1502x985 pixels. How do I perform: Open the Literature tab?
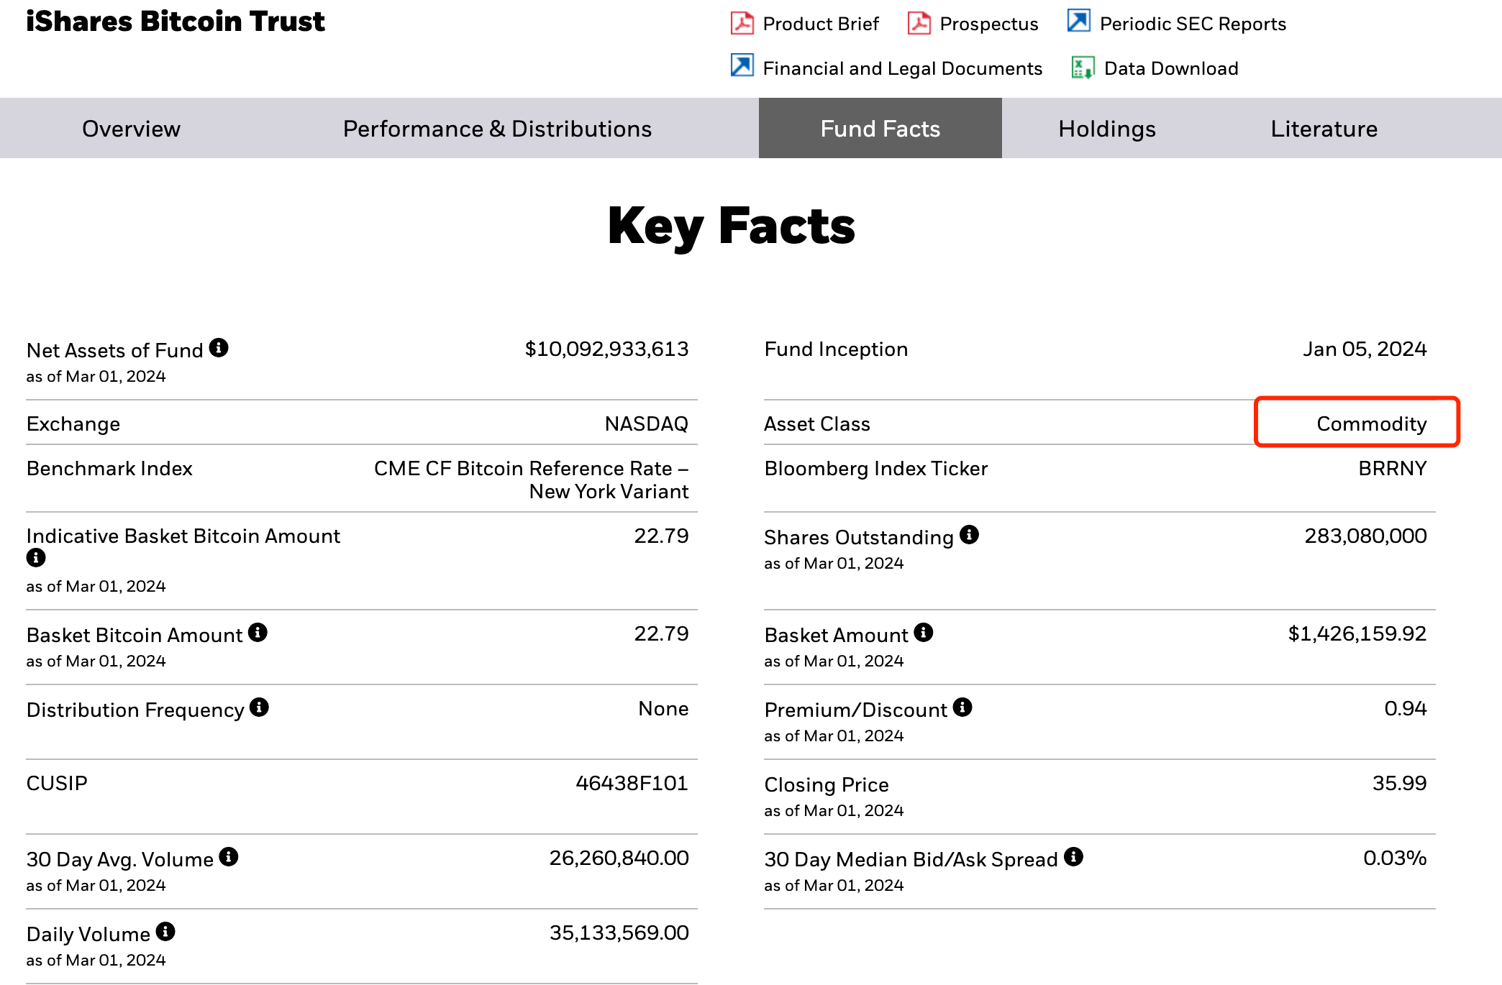[1324, 129]
